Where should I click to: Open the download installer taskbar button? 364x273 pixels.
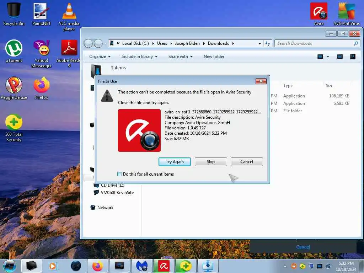click(208, 266)
